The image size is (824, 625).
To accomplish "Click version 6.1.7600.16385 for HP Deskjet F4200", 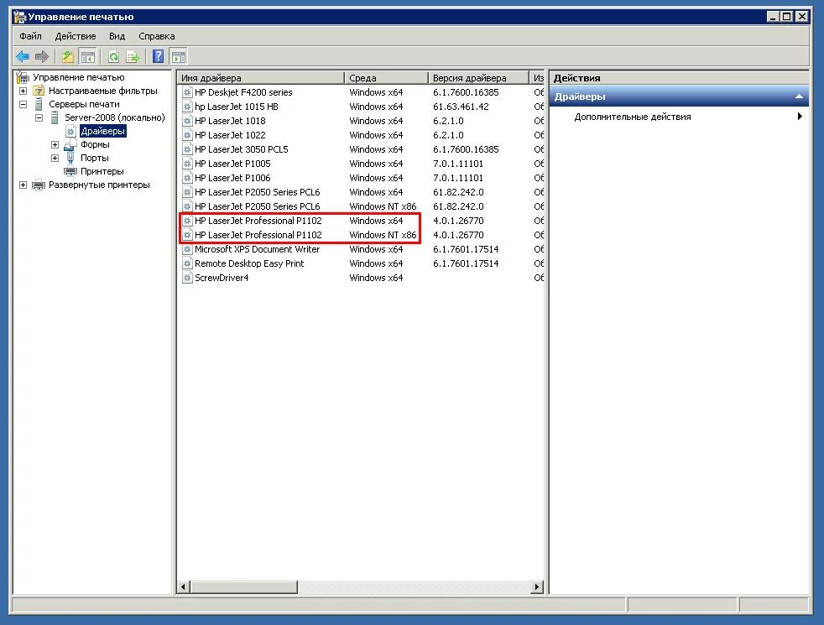I will pos(466,92).
